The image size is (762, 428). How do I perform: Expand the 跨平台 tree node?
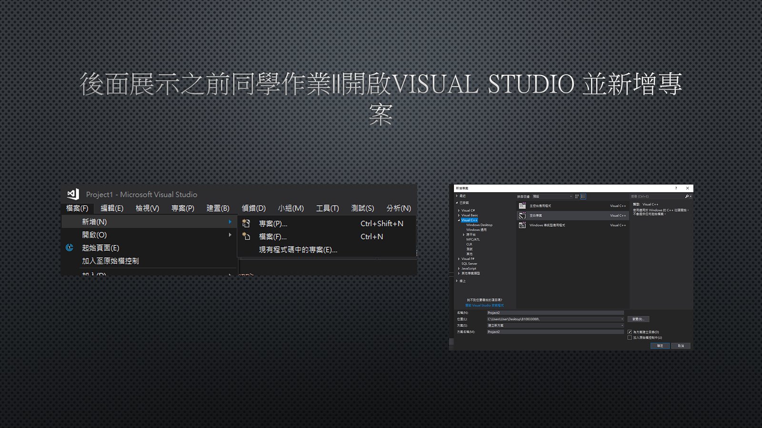pyautogui.click(x=464, y=234)
